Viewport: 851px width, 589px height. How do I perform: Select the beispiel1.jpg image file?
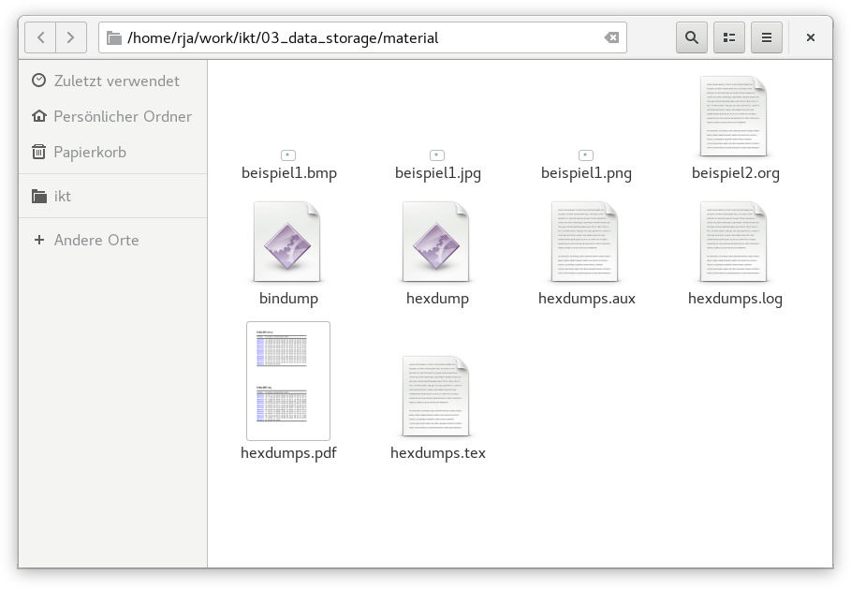tap(437, 172)
